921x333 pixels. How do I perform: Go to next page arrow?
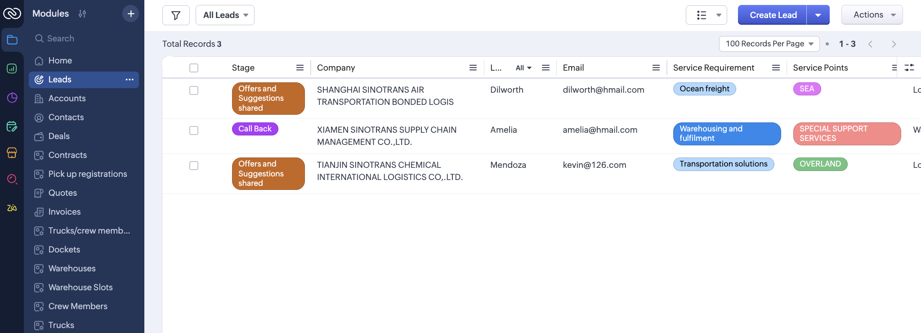point(894,44)
